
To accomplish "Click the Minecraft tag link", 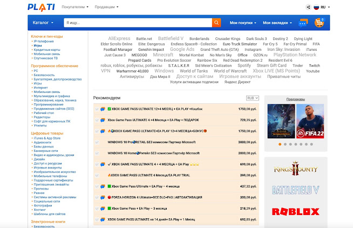I will [163, 55].
